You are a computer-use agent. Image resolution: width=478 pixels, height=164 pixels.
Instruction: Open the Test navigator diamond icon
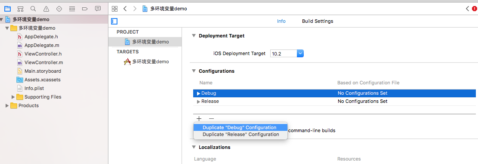coord(59,9)
